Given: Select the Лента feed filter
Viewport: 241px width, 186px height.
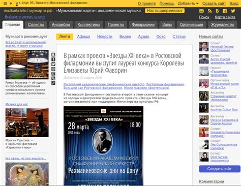Looking at the screenshot, I should coord(65,37).
